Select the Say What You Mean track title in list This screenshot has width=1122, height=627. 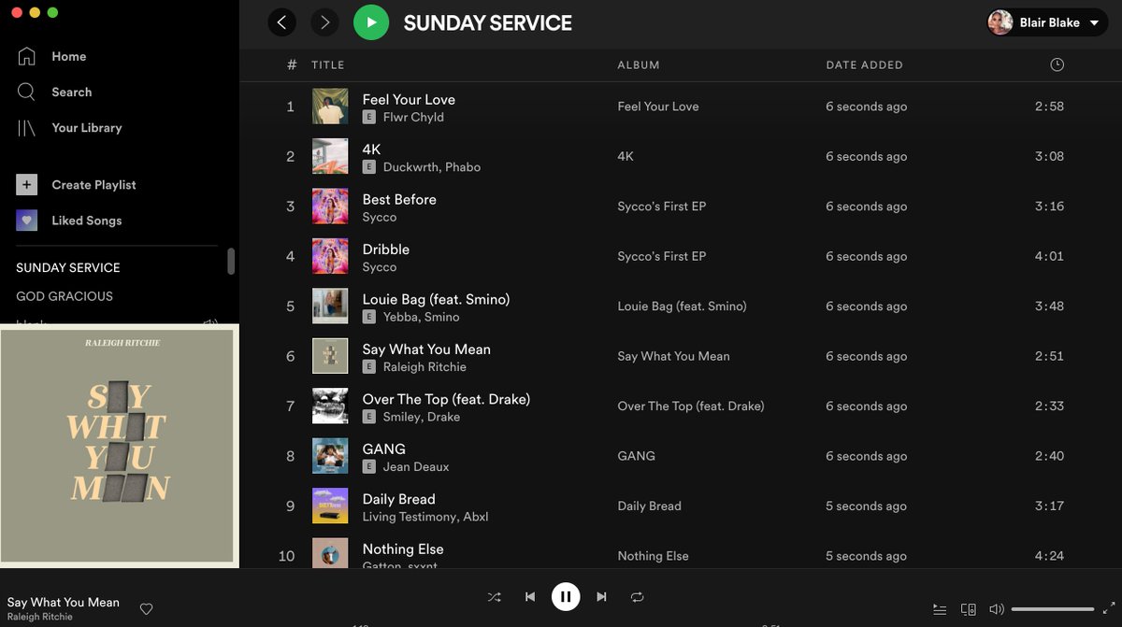point(426,349)
